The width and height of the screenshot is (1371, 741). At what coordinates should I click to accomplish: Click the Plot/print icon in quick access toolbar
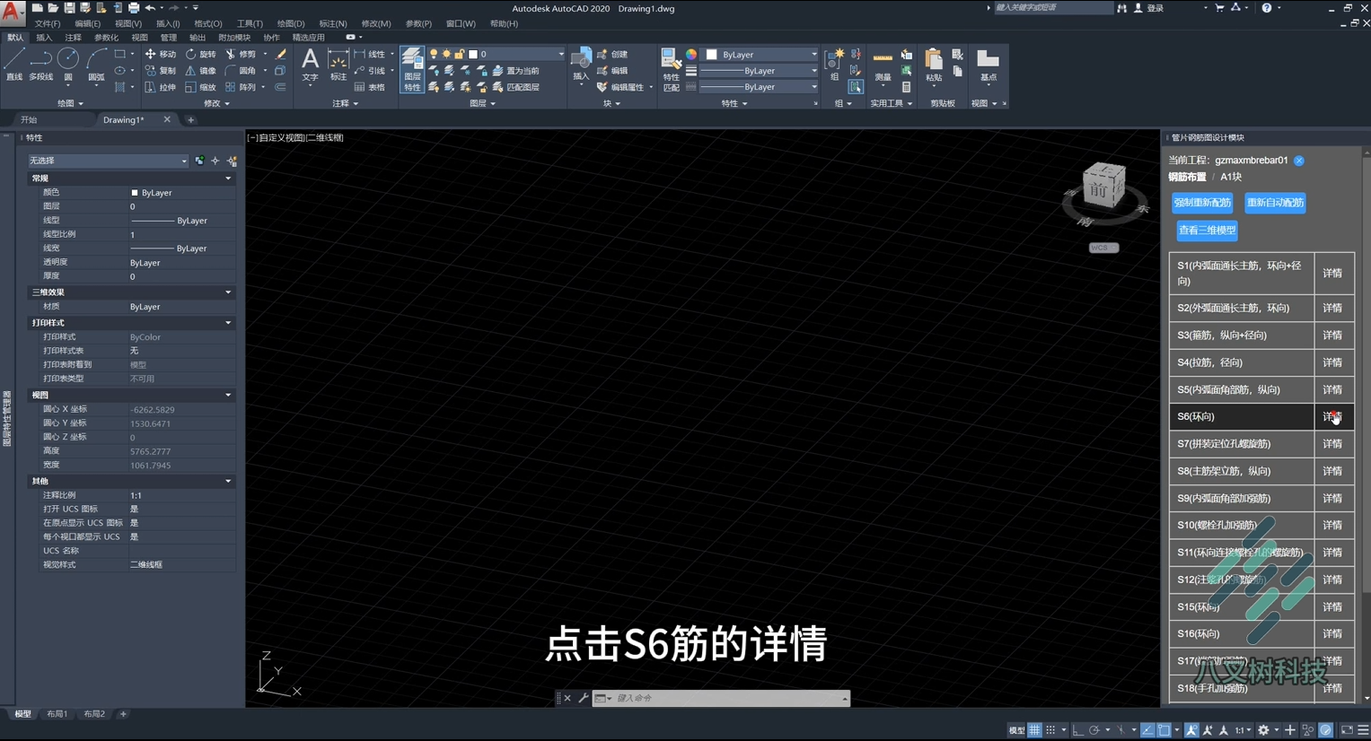pos(134,8)
